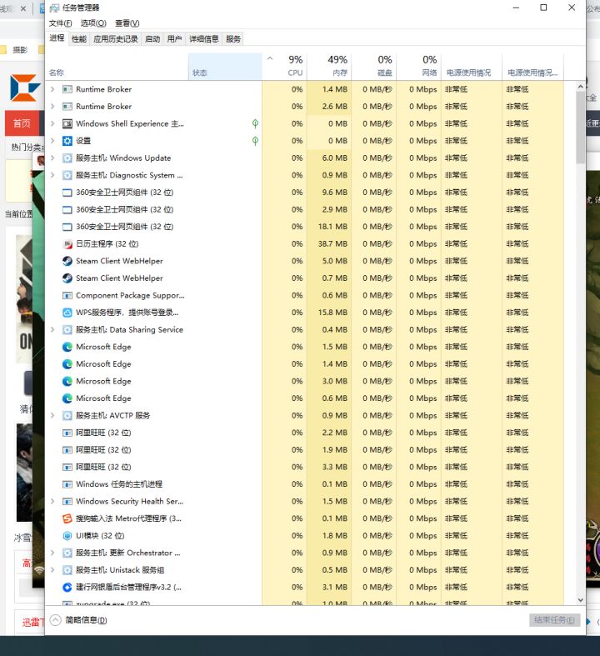Image resolution: width=600 pixels, height=656 pixels.
Task: Collapse to 简略信息 view with the arrow
Action: (55, 620)
